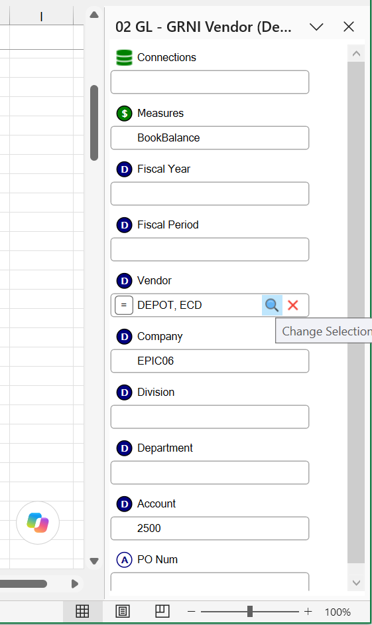
Task: Click the Division input field
Action: coord(210,417)
